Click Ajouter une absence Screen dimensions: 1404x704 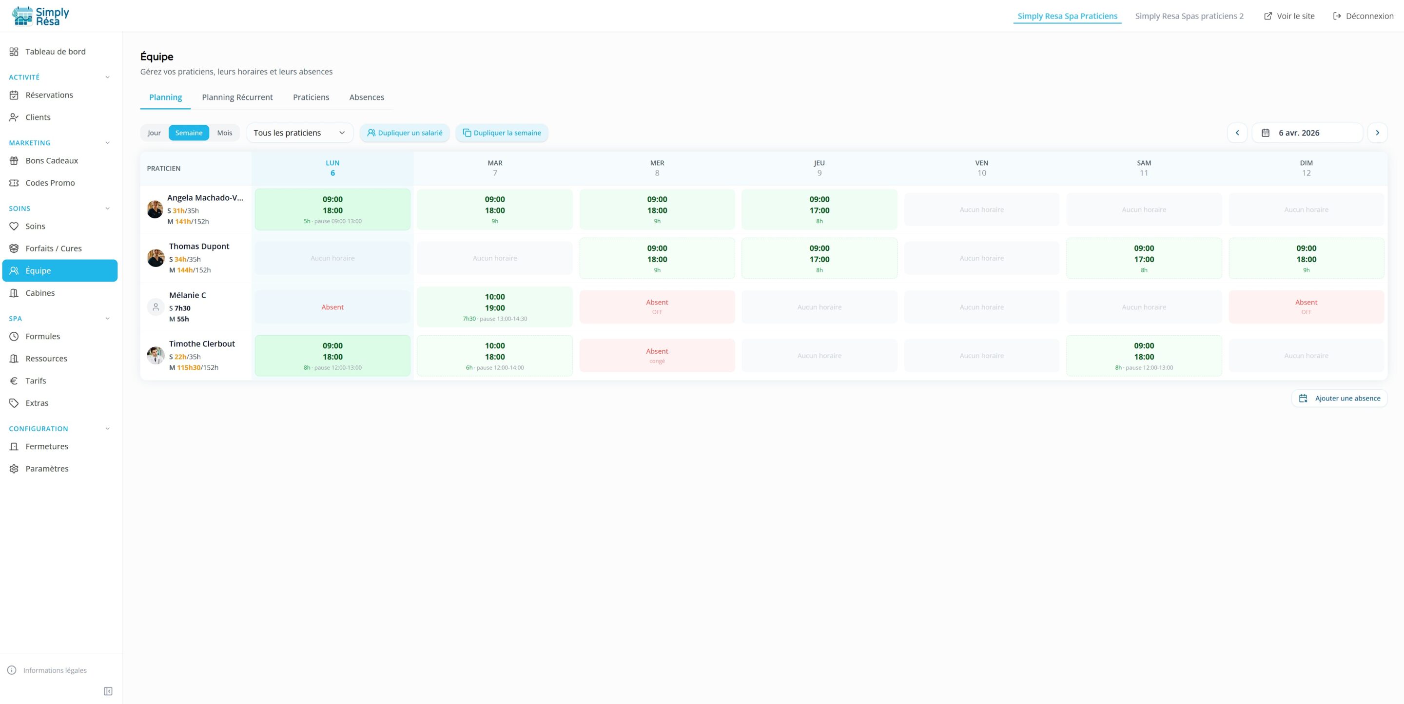pos(1340,399)
